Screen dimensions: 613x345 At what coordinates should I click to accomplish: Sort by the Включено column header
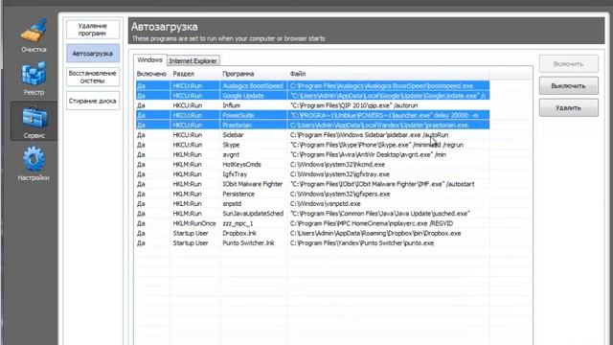click(x=151, y=74)
